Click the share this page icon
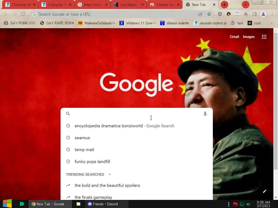 pyautogui.click(x=200, y=14)
